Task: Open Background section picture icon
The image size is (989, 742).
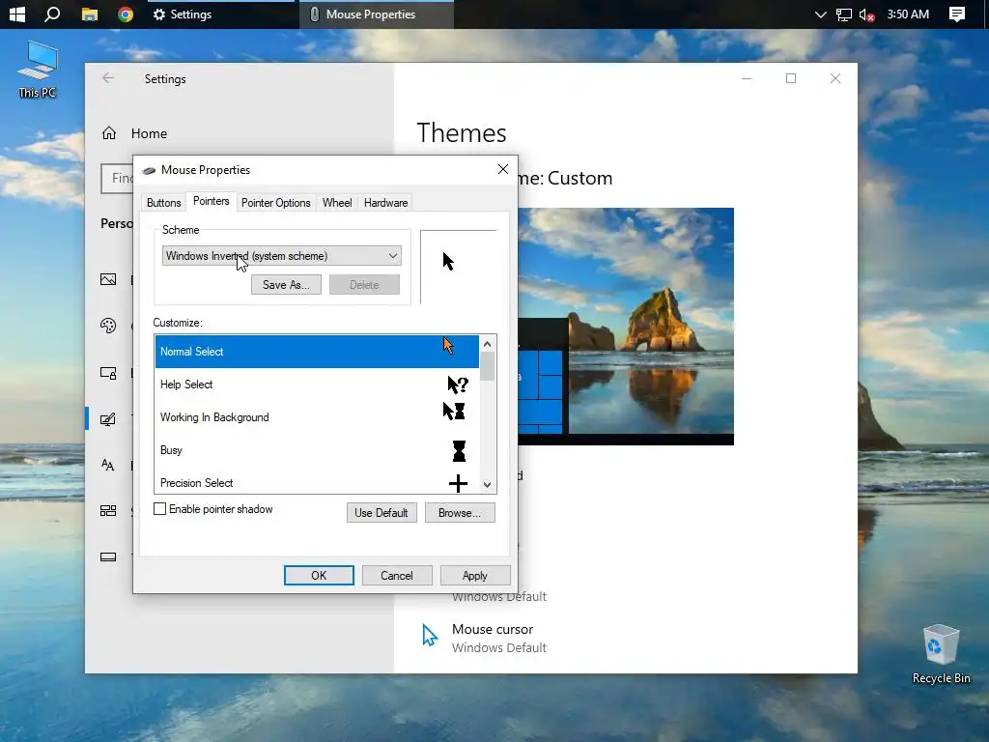Action: [x=108, y=279]
